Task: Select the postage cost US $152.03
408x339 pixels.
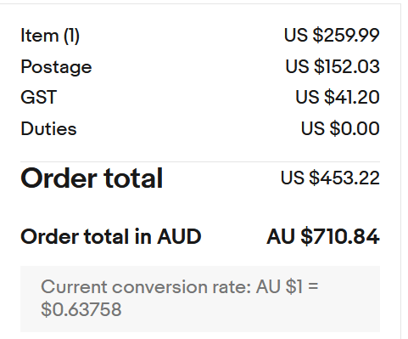Action: (x=333, y=66)
